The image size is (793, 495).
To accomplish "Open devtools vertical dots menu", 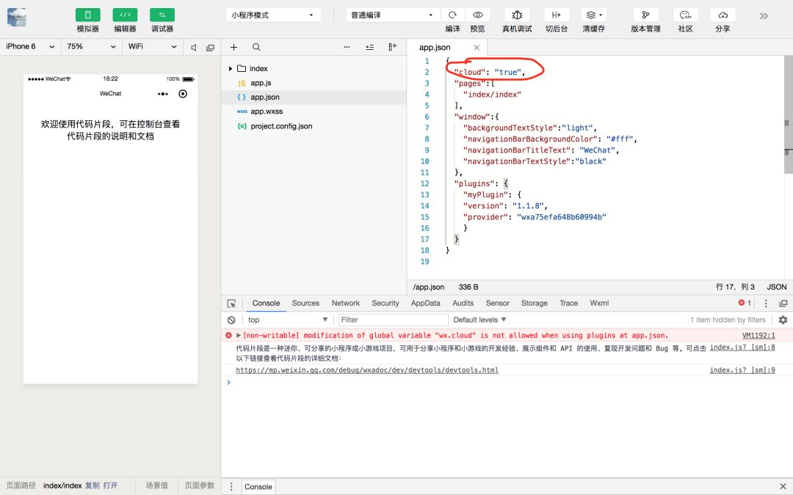I will (766, 304).
